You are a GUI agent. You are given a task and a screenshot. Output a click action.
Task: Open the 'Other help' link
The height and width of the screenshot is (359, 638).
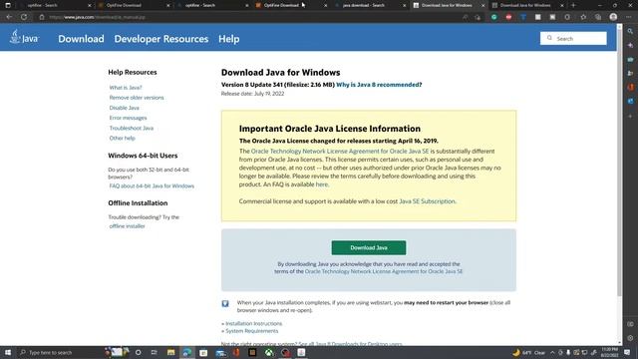(x=122, y=138)
